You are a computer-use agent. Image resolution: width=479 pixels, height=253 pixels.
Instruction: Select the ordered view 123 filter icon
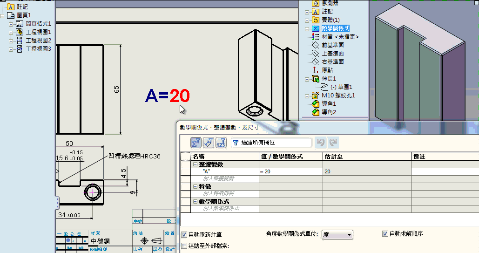(x=221, y=143)
